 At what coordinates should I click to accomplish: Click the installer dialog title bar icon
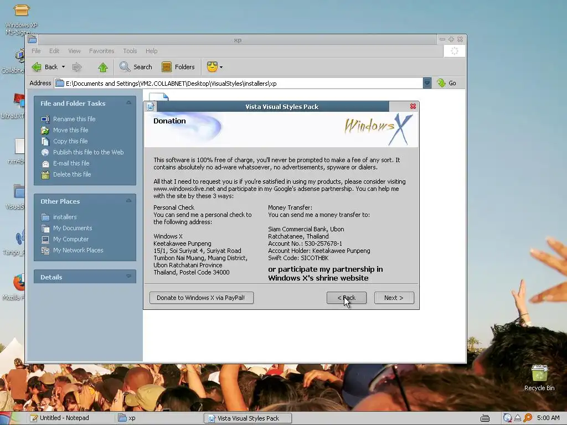(x=151, y=107)
